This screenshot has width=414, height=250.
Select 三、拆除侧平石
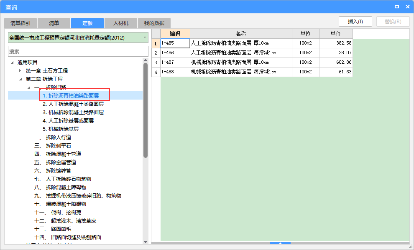(x=53, y=146)
